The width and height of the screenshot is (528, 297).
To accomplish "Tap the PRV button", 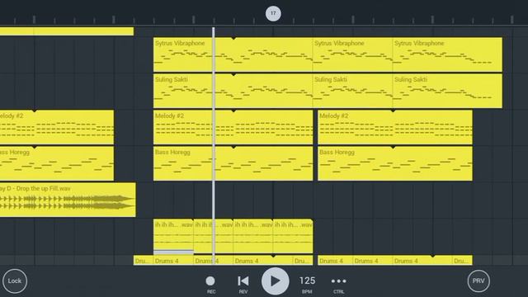I will coord(478,280).
